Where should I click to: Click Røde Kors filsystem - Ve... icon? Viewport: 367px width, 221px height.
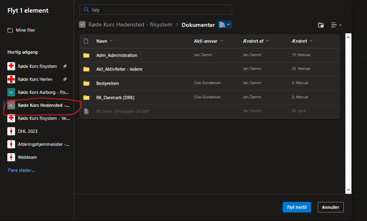click(x=11, y=118)
